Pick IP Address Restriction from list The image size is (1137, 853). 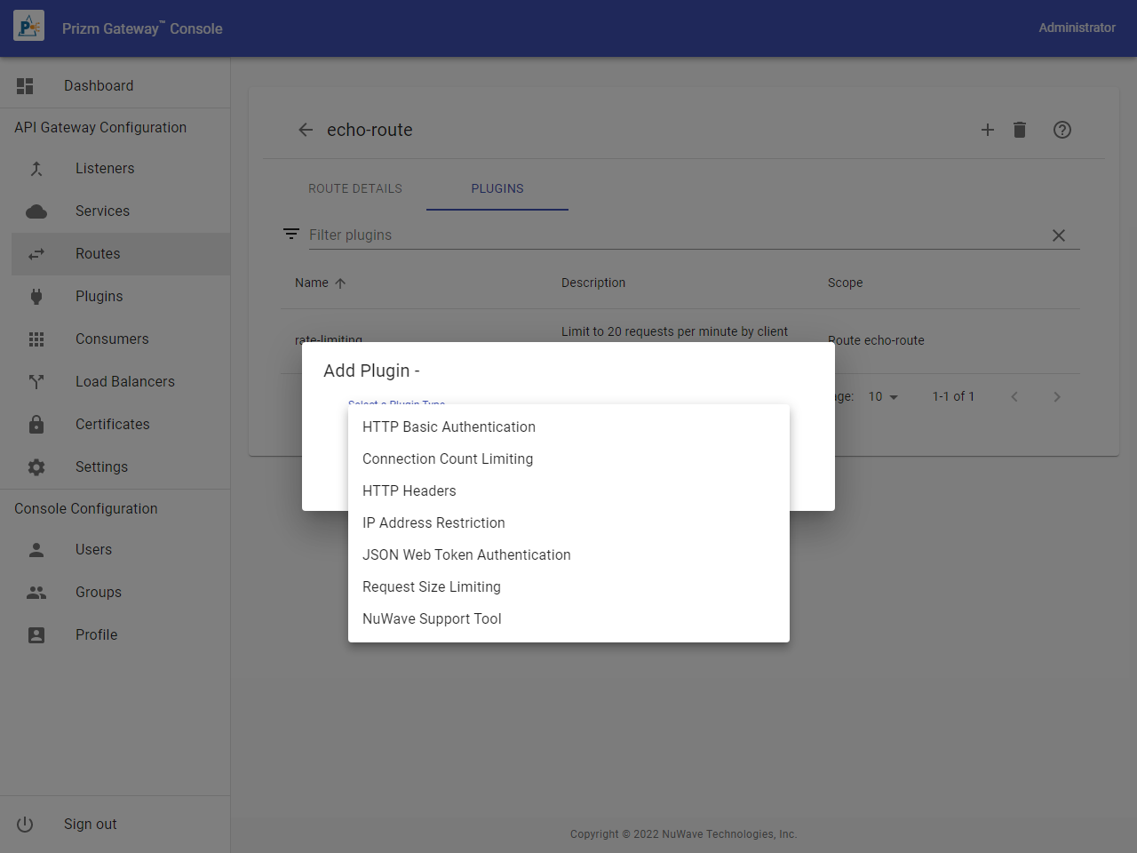pos(433,523)
